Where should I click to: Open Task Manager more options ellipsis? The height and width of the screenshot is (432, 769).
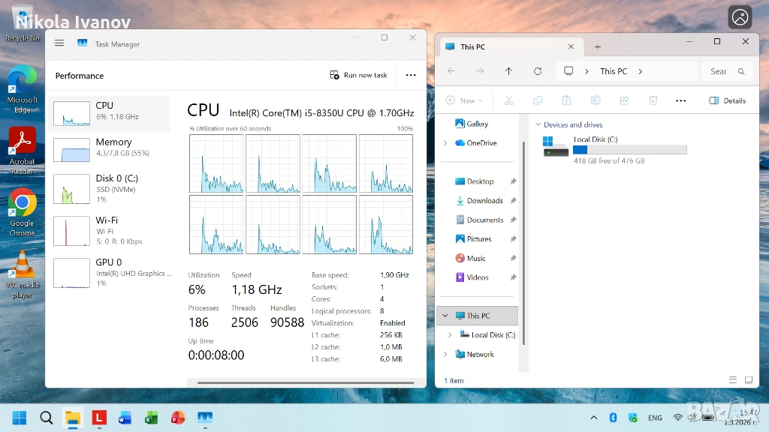[410, 75]
